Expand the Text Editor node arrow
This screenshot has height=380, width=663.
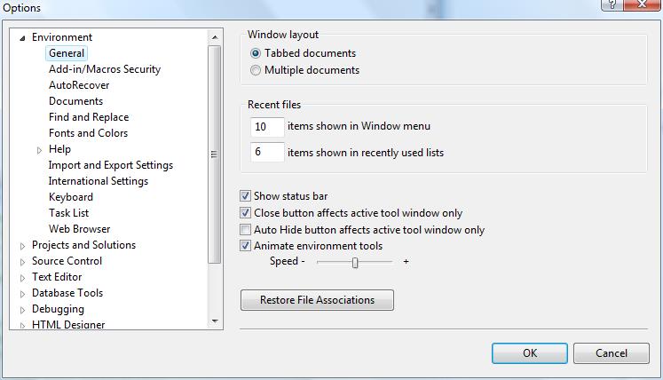click(x=22, y=278)
